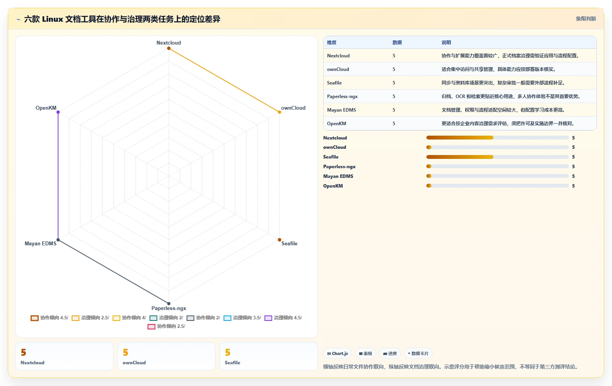Click the 进度 chip
The height and width of the screenshot is (386, 612).
point(390,353)
